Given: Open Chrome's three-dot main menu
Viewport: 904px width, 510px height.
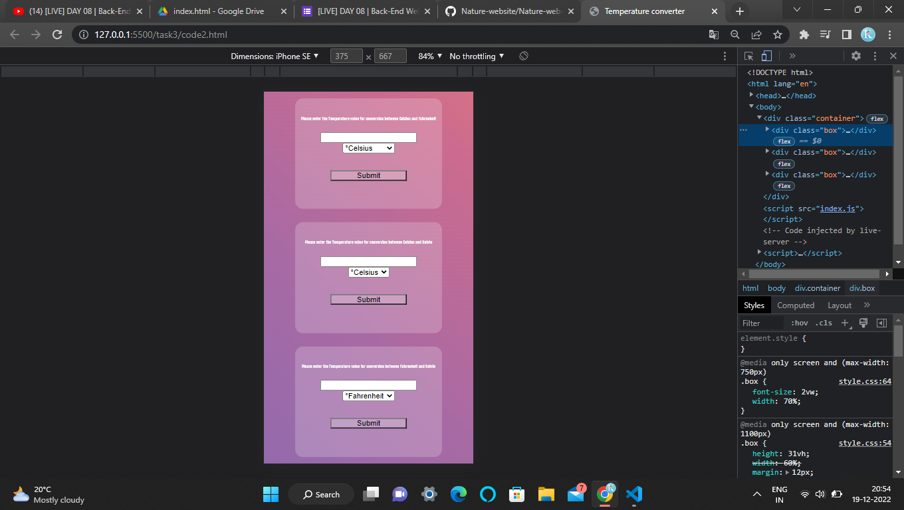Looking at the screenshot, I should [x=889, y=35].
